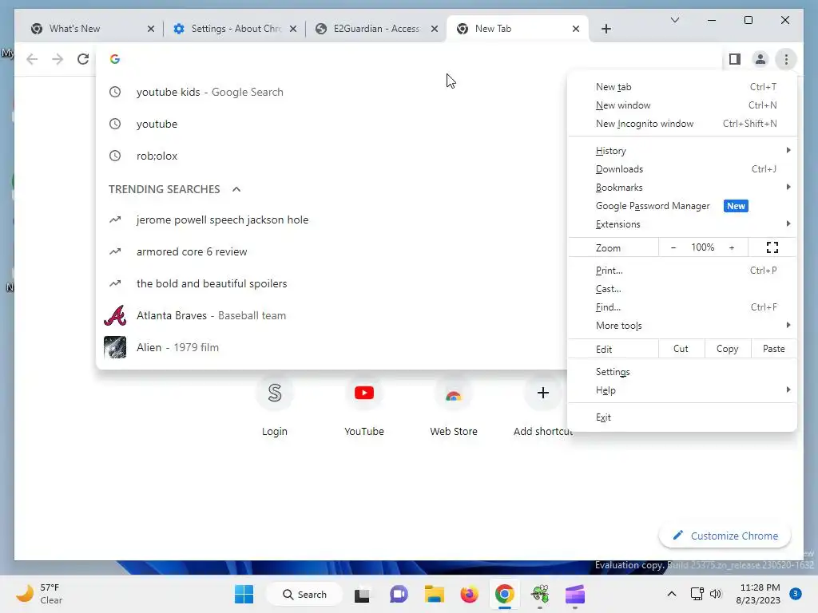Click the Customize Chrome button

725,536
